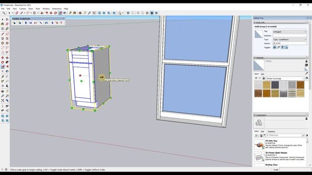Go to In Model home in Materials

coord(264,78)
